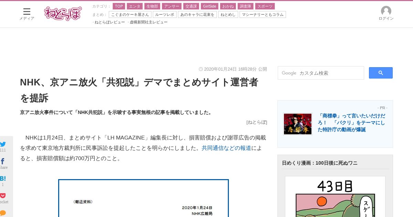Open the 43日目 comic image
Image resolution: width=413 pixels, height=217 pixels.
point(335,197)
